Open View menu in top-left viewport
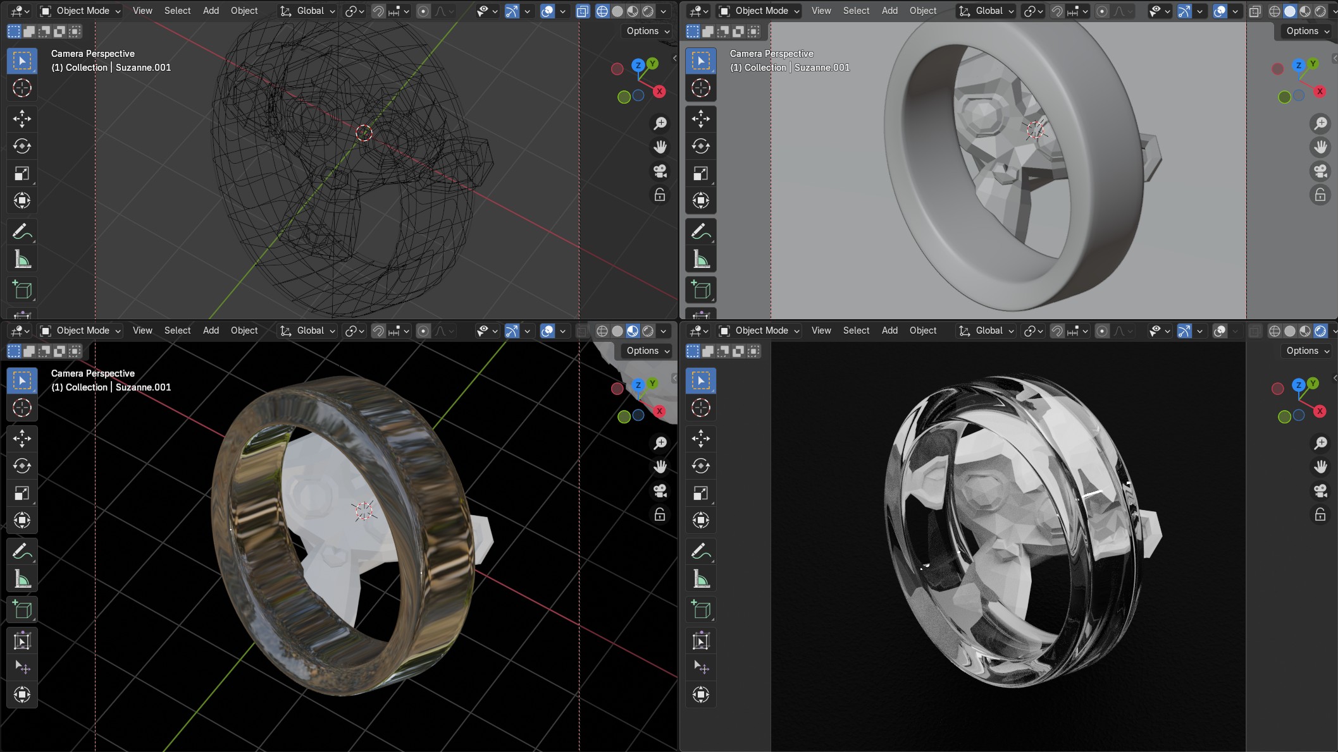This screenshot has height=752, width=1338. [142, 11]
